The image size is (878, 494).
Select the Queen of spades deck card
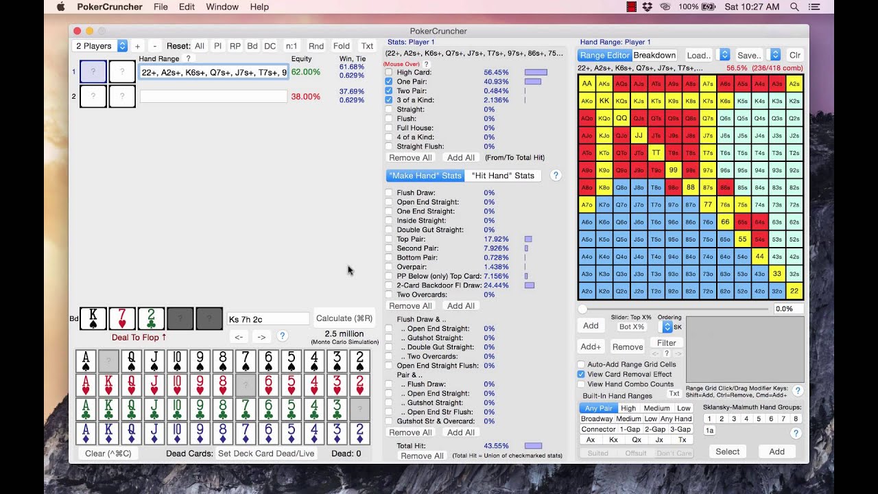pyautogui.click(x=132, y=361)
